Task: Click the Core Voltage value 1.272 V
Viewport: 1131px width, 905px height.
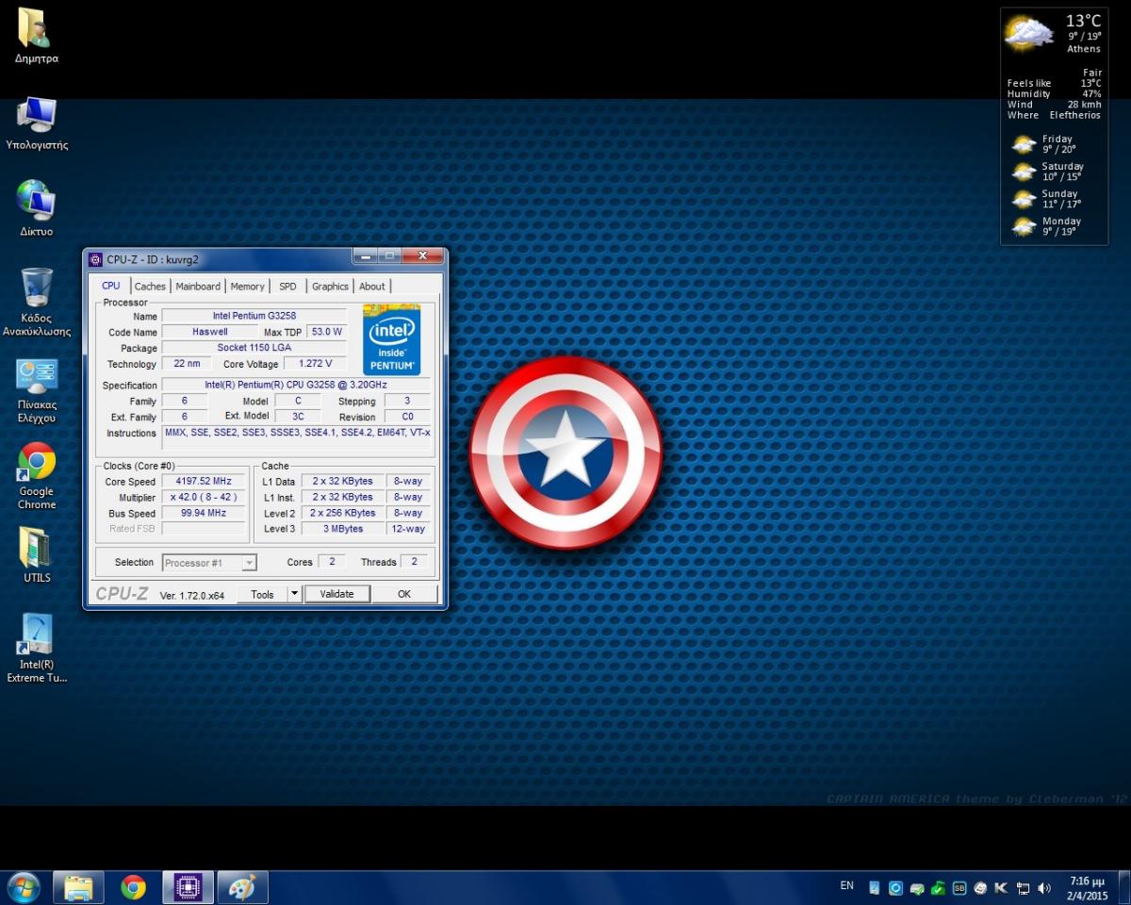Action: pyautogui.click(x=315, y=364)
